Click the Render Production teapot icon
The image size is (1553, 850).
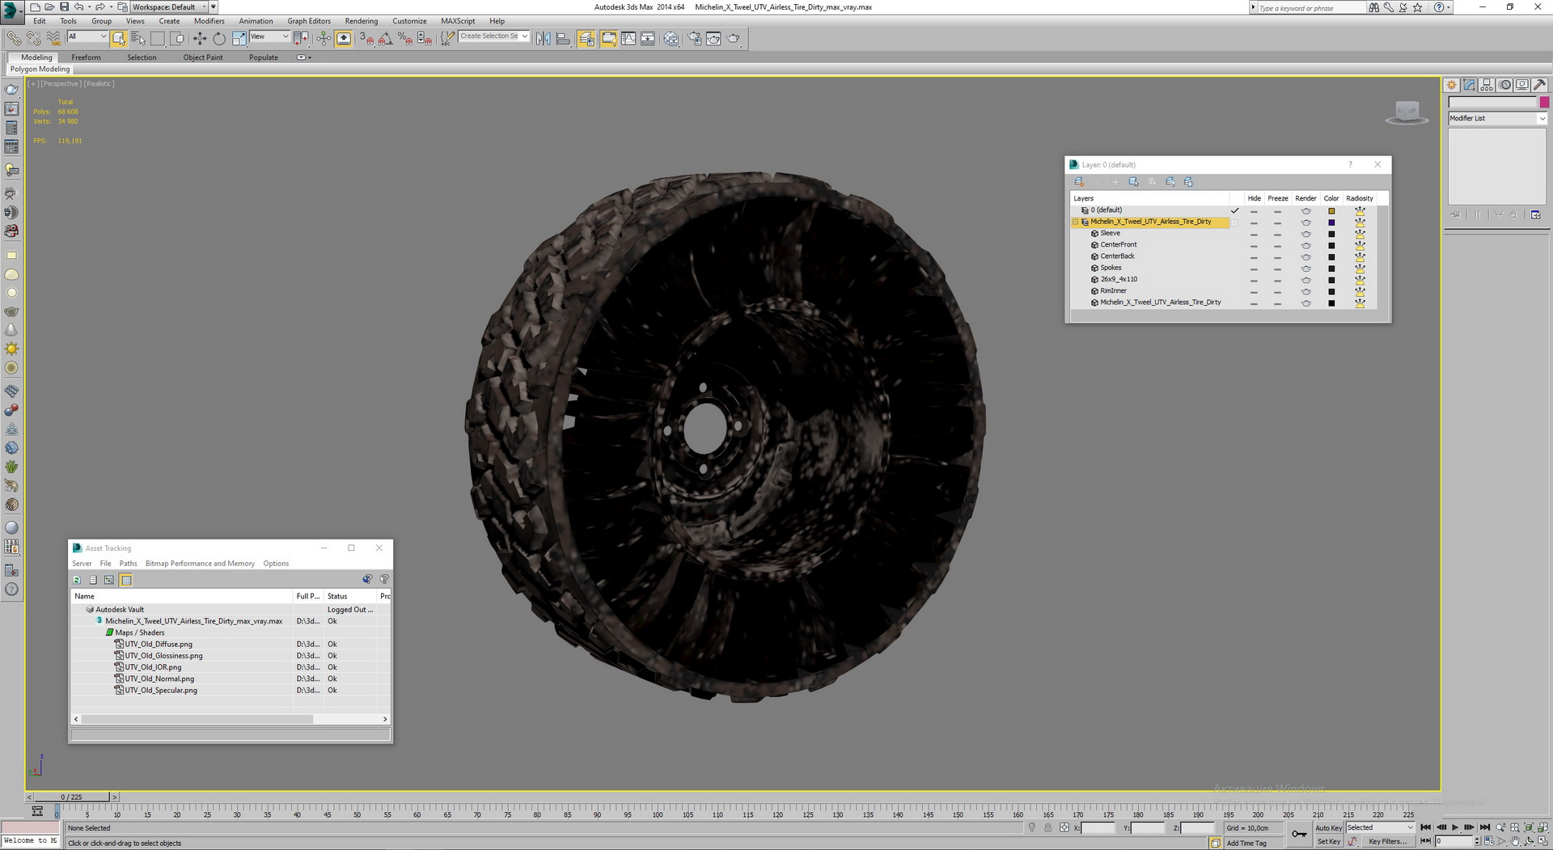coord(734,38)
